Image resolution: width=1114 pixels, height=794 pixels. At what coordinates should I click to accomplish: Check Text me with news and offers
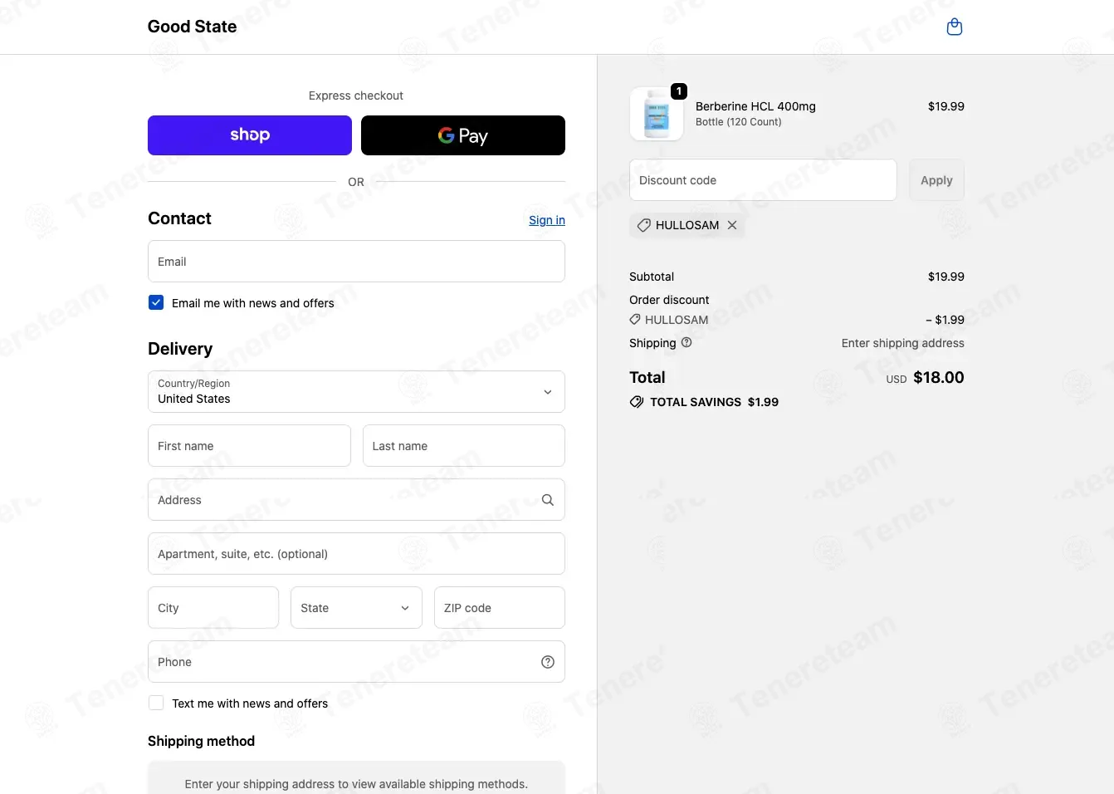156,703
